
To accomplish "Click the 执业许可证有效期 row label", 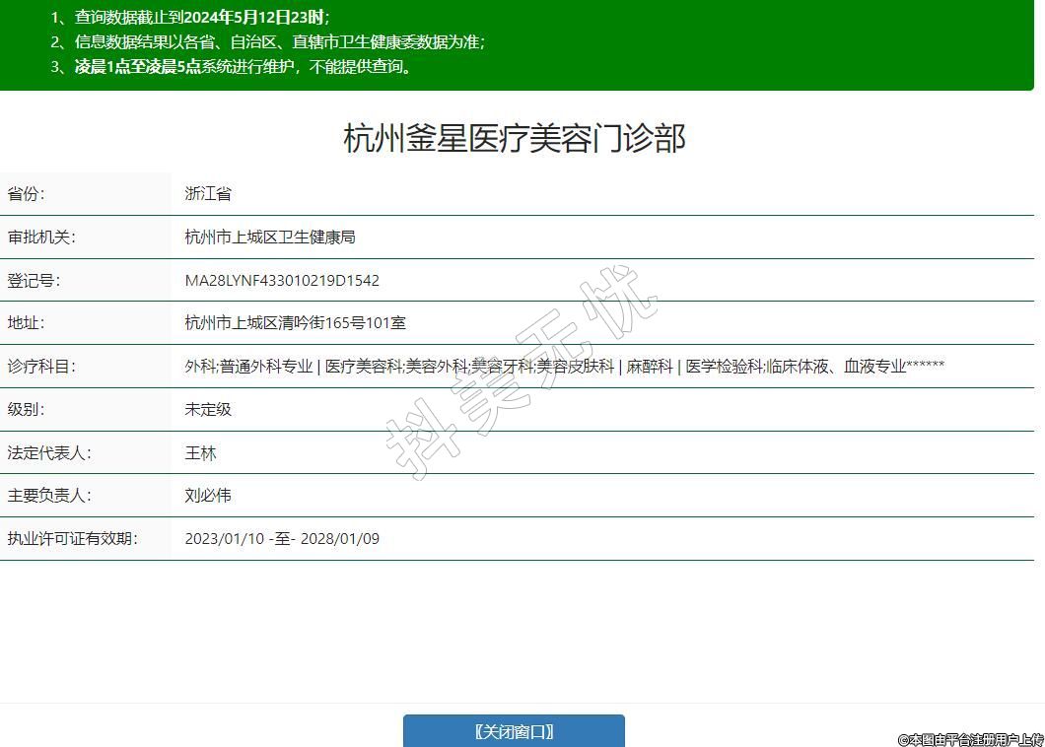I will coord(73,539).
